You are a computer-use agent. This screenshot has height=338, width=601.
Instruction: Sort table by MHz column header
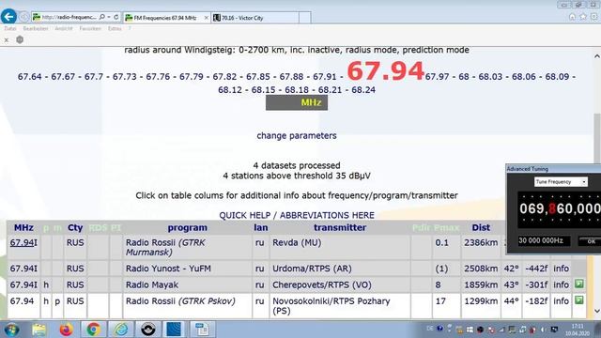tap(23, 227)
